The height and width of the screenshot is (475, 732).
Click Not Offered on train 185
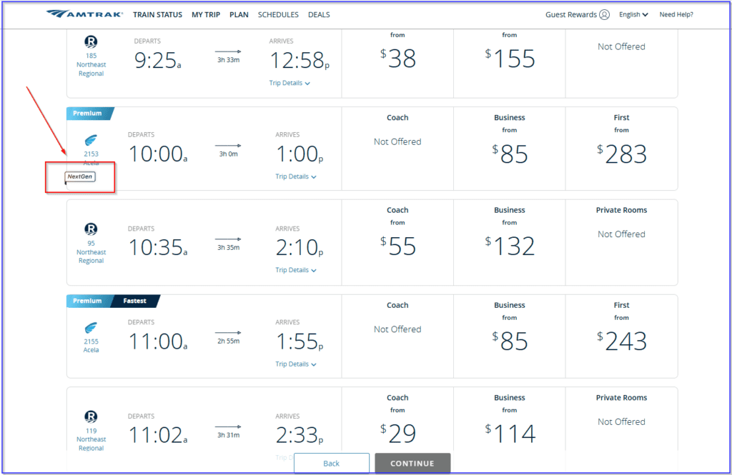[x=622, y=46]
